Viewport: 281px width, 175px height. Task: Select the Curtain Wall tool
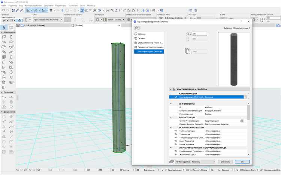4,57
